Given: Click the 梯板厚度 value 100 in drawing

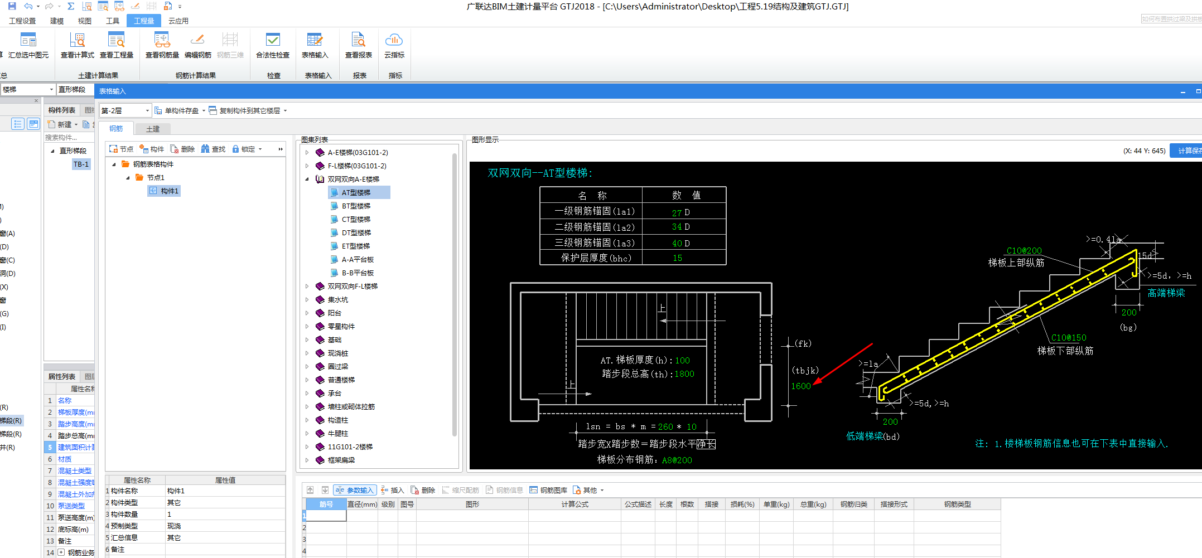Looking at the screenshot, I should pyautogui.click(x=682, y=360).
